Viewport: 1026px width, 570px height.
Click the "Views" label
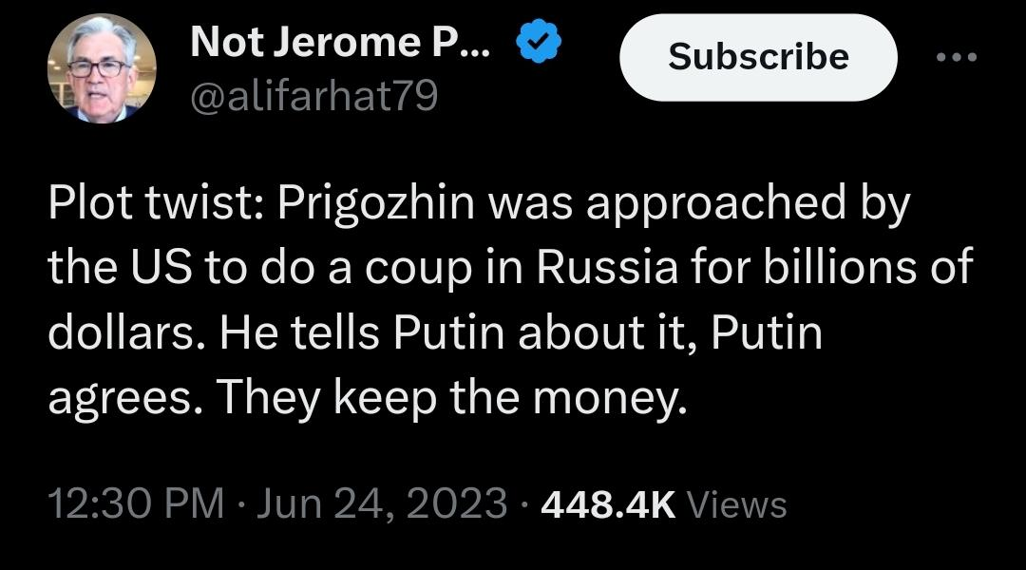(x=735, y=503)
